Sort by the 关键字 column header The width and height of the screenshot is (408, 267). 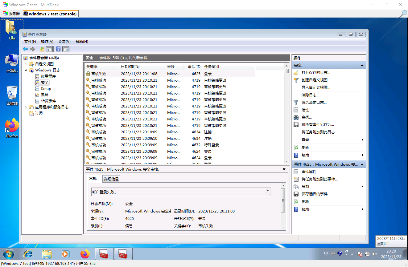[x=102, y=67]
